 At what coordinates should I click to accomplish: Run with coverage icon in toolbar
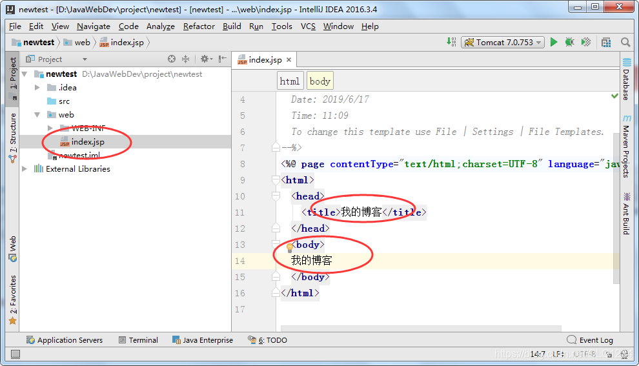click(x=585, y=42)
